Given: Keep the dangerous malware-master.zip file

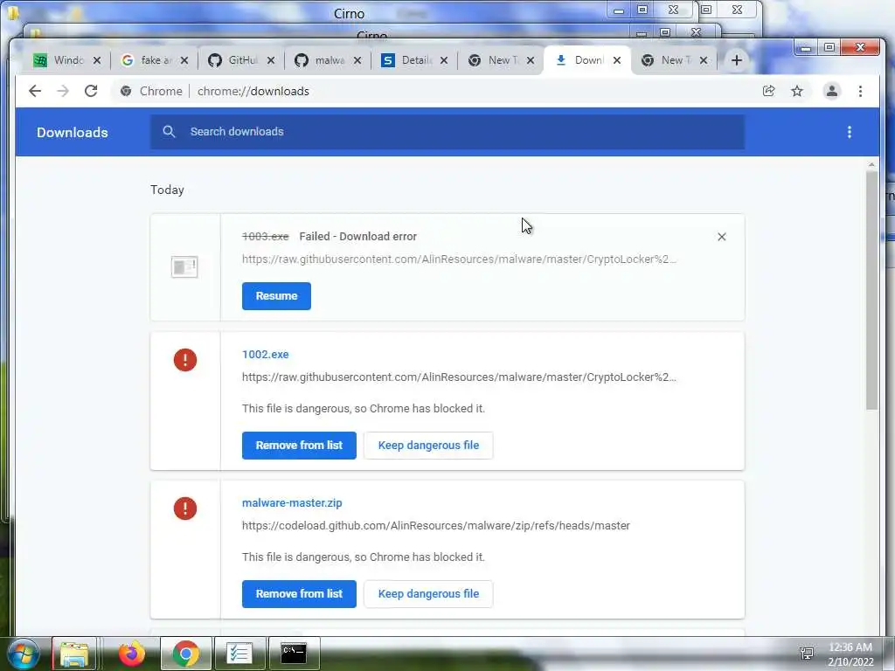Looking at the screenshot, I should 428,594.
